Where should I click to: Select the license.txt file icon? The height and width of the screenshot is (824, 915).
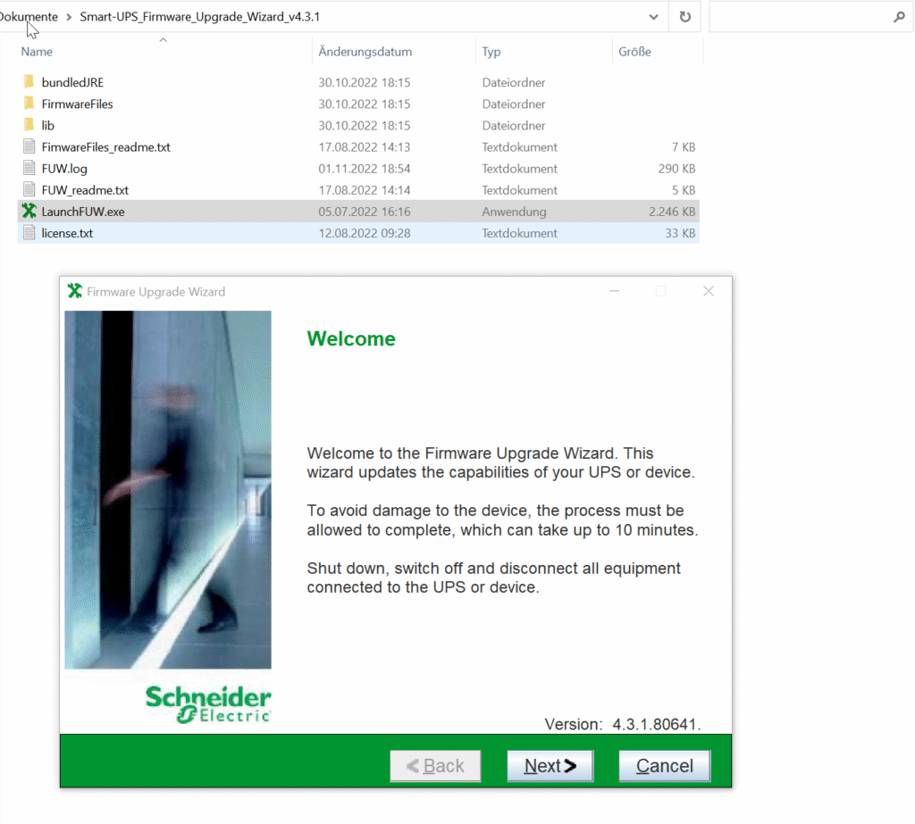[29, 233]
